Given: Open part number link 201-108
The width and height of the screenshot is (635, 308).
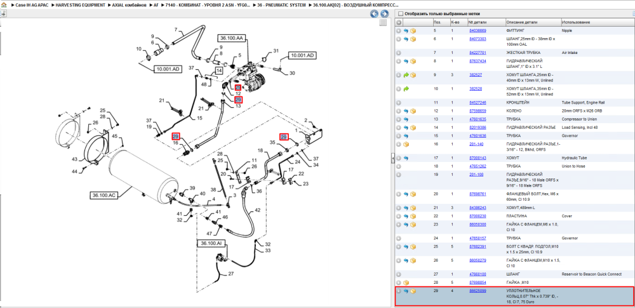Looking at the screenshot, I should [476, 175].
